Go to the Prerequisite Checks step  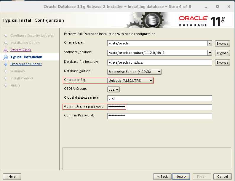[26, 64]
